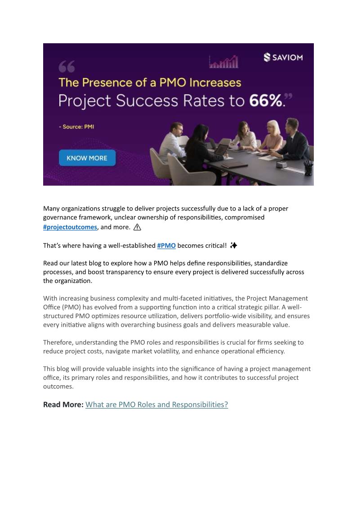This screenshot has height=506, width=357.
Task: Click the "Source: PMI" attribution text
Action: tap(76, 127)
